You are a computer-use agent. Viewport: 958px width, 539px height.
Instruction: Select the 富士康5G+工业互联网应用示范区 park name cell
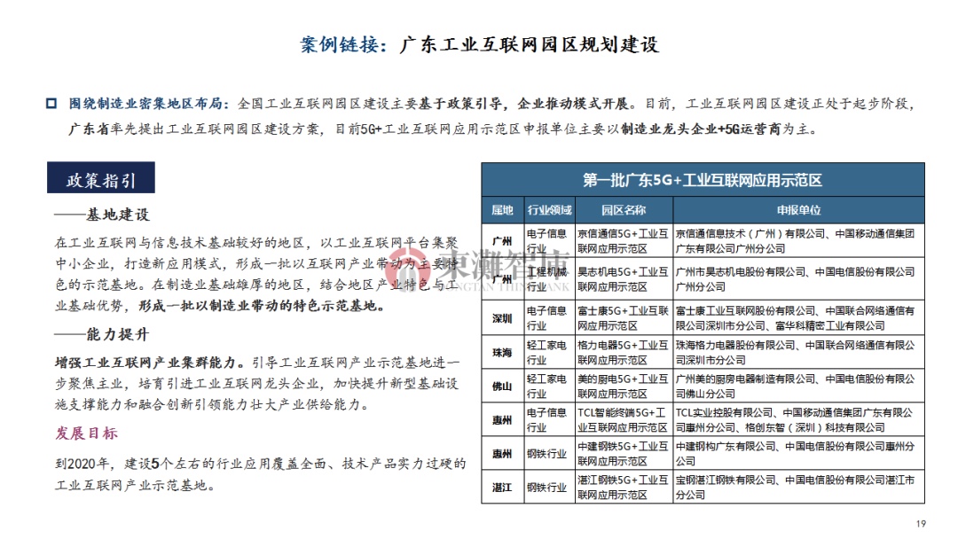tap(624, 317)
